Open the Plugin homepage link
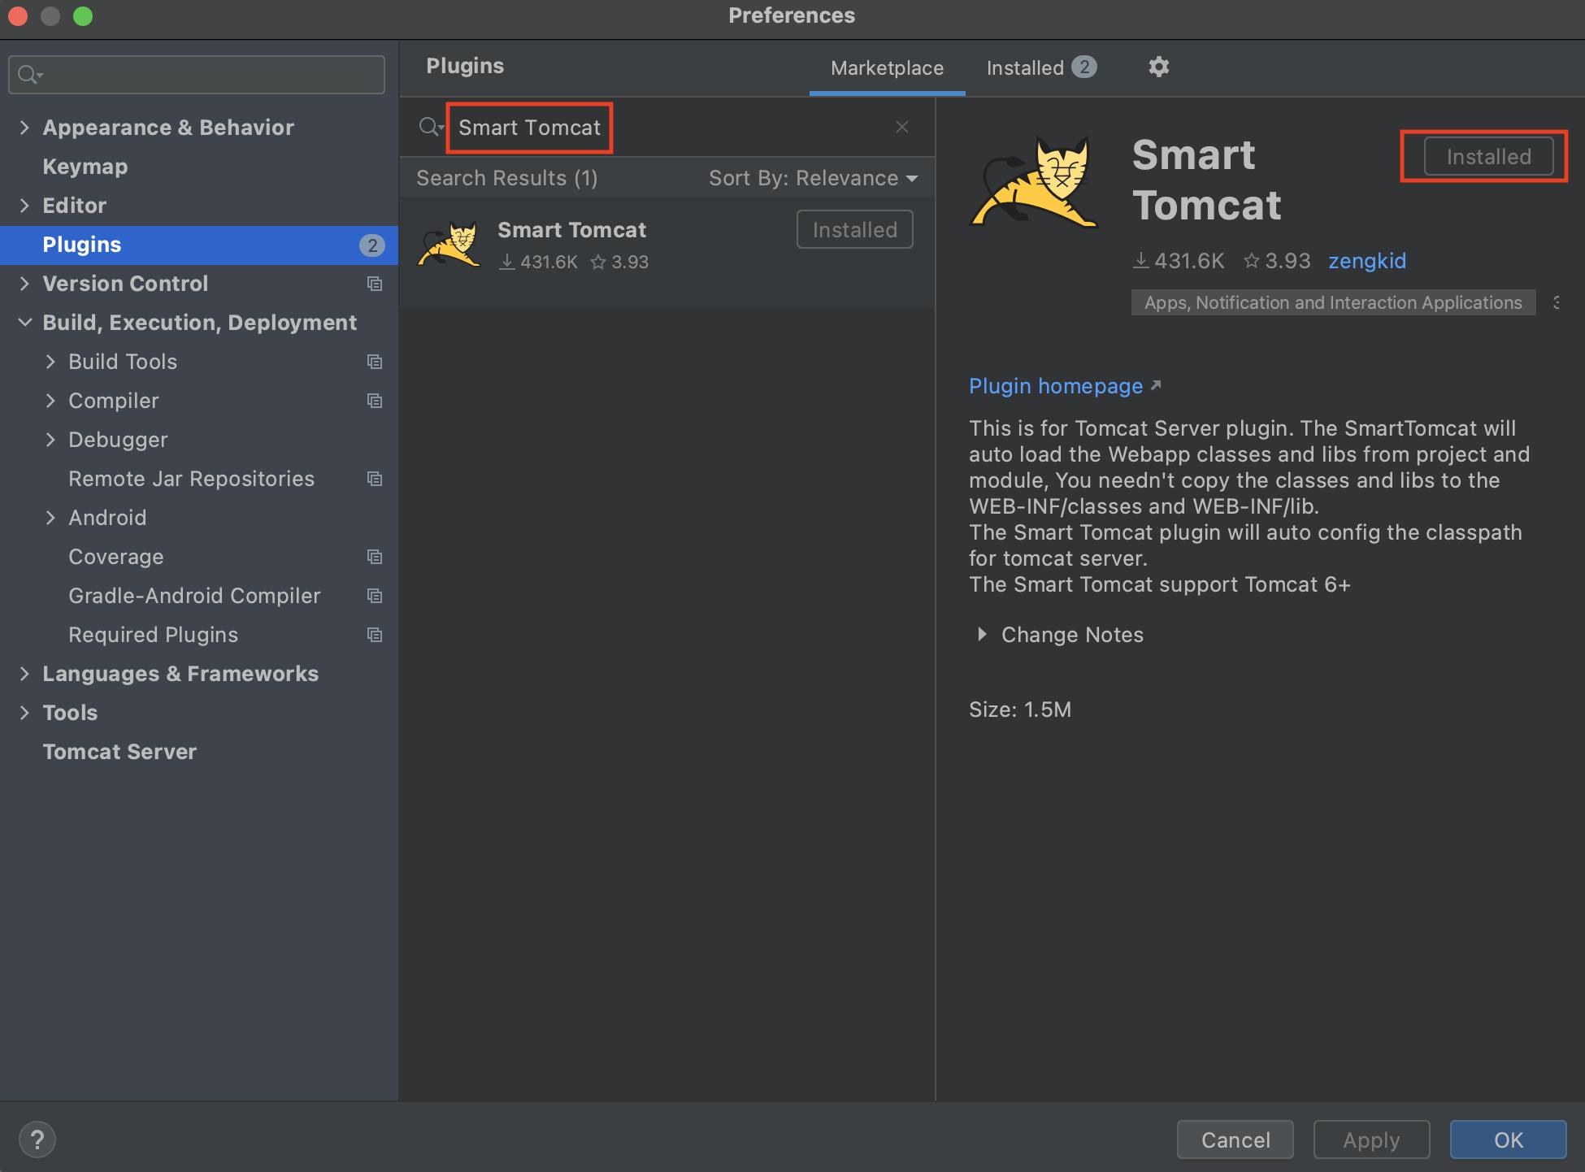Screen dimensions: 1585x1172 [x=1056, y=386]
